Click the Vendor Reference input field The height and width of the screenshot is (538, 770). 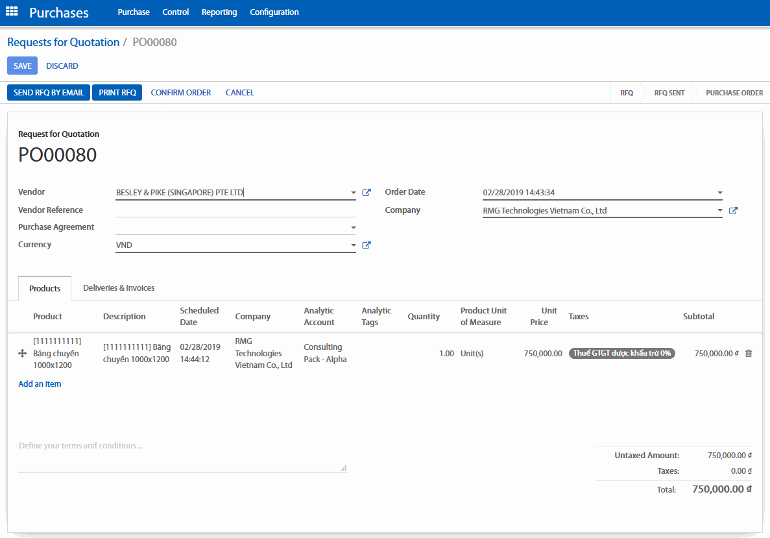235,210
